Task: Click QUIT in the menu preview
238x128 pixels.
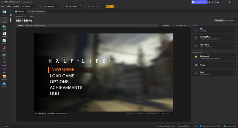Action: [x=55, y=93]
